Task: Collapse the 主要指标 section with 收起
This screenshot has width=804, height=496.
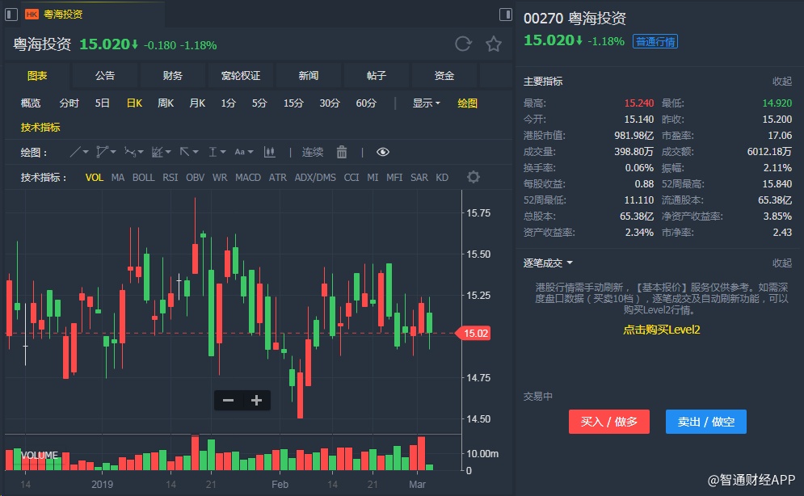Action: point(781,81)
